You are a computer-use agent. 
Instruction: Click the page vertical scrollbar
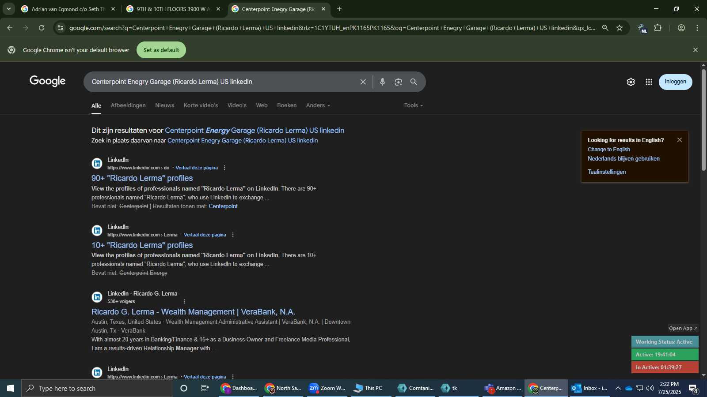coord(703,120)
